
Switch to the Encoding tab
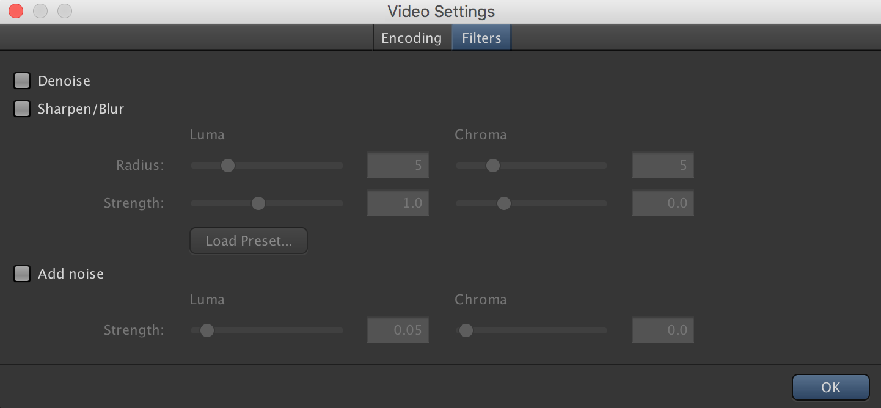click(x=412, y=38)
